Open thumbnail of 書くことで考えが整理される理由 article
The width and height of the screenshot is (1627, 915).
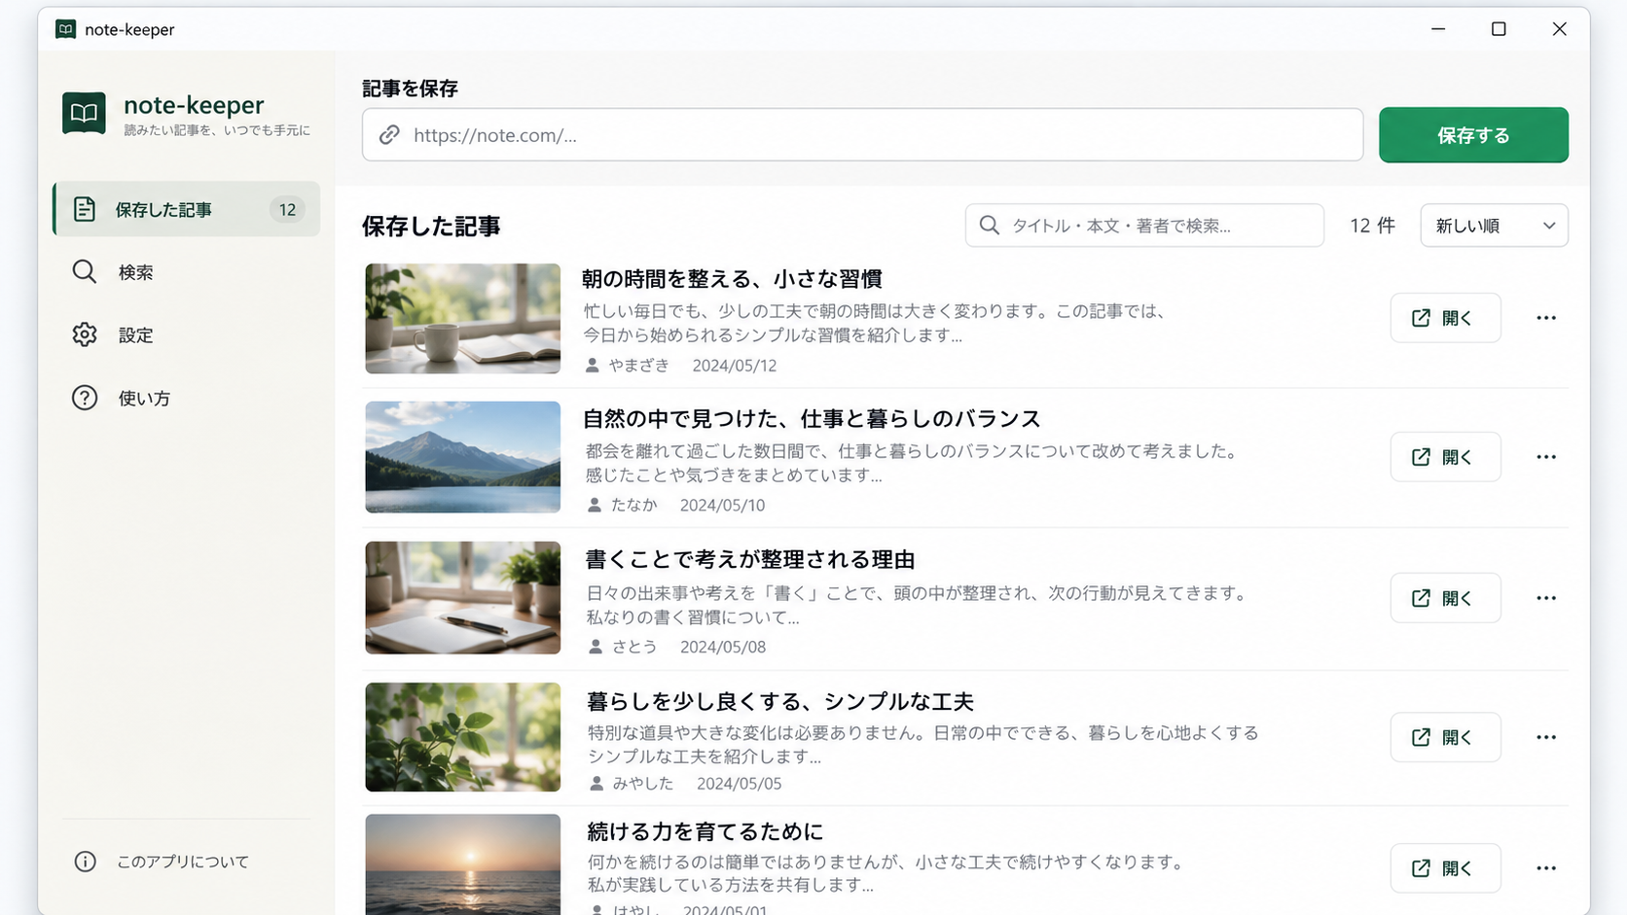coord(463,597)
